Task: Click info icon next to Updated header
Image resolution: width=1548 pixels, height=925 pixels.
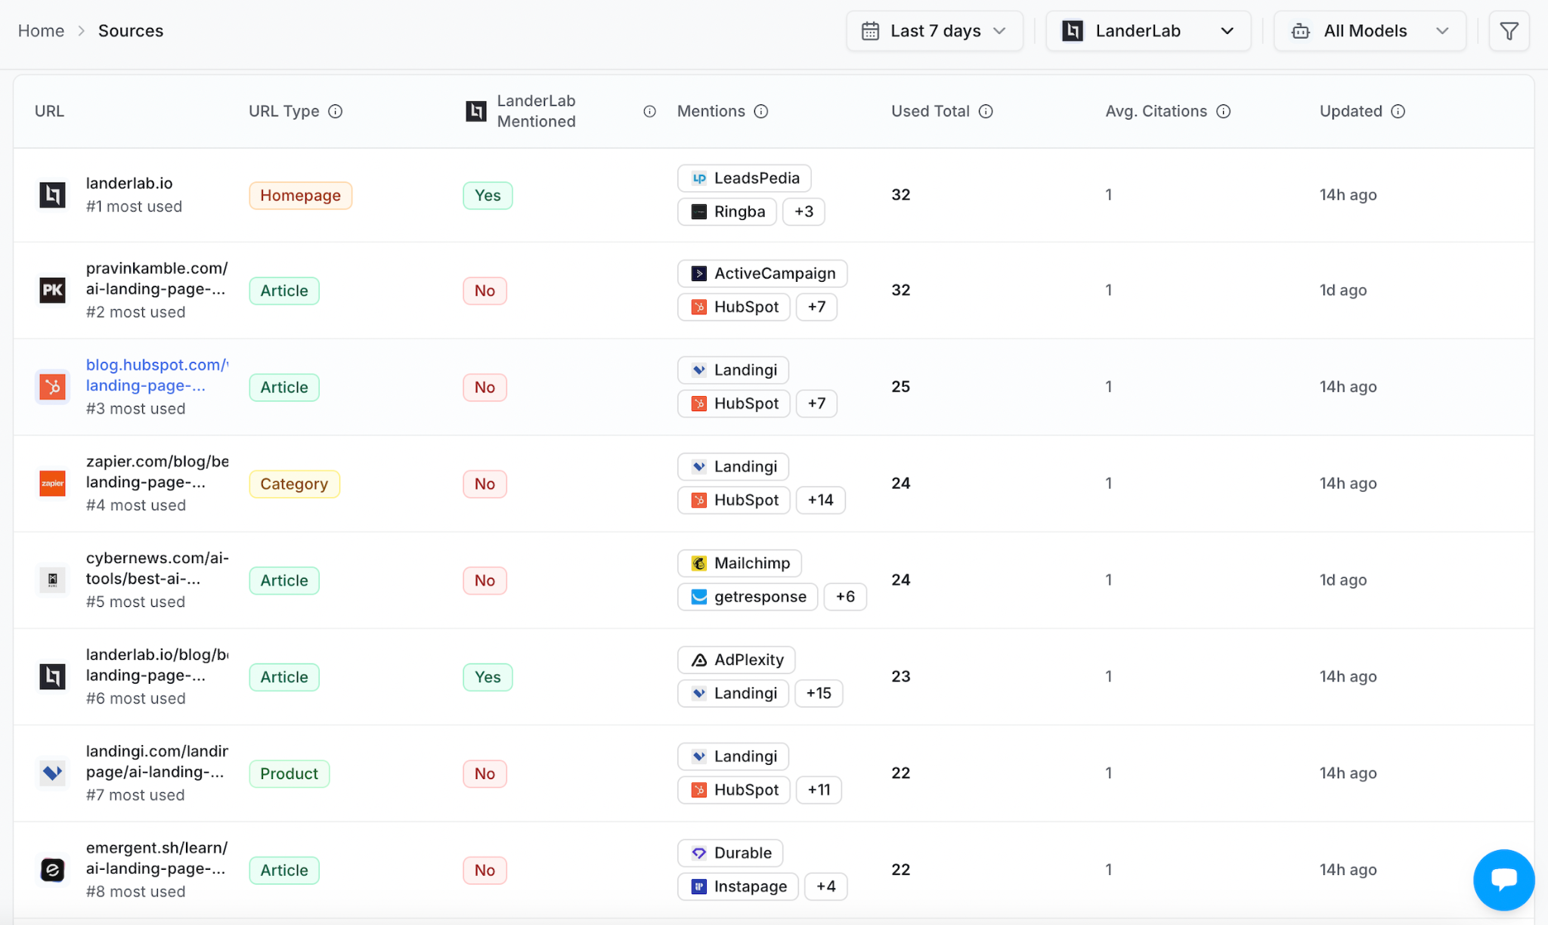Action: tap(1398, 111)
